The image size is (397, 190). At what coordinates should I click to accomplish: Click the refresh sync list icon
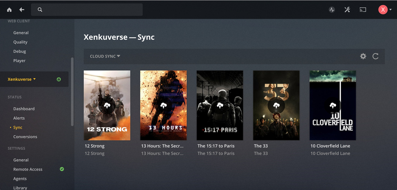376,56
